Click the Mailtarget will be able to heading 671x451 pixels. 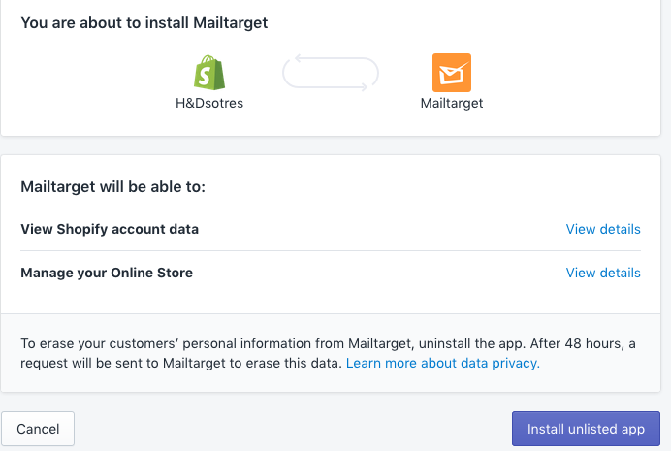coord(113,187)
